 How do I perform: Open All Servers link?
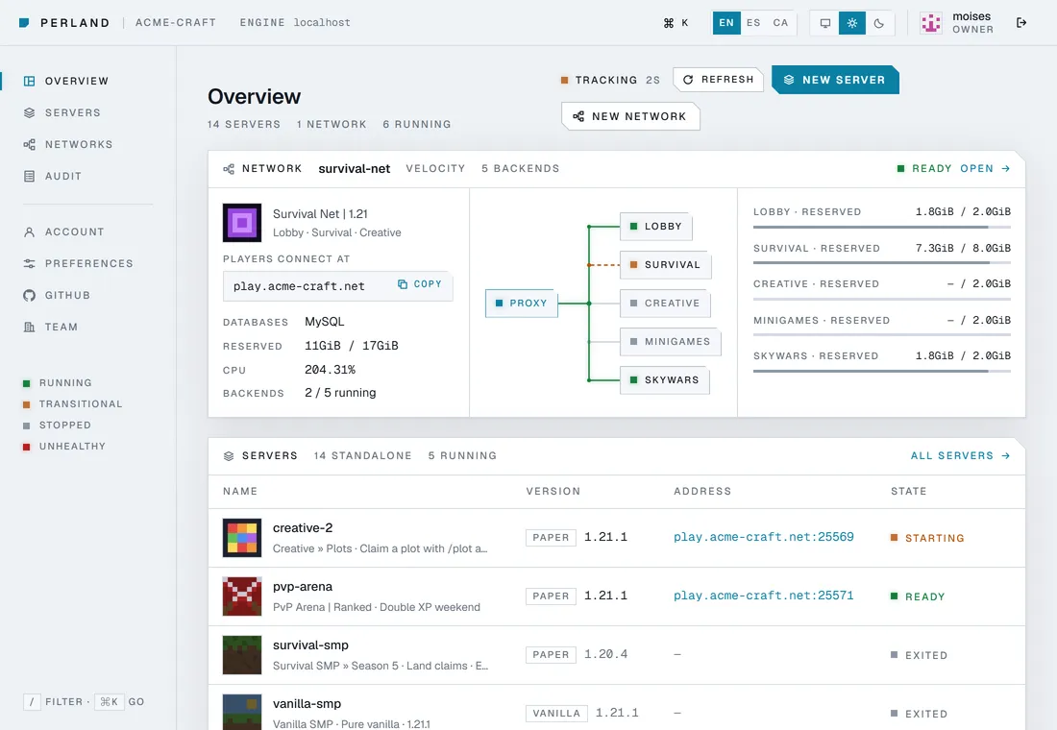(x=960, y=455)
